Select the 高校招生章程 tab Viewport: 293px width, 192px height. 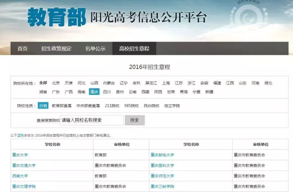(x=134, y=49)
